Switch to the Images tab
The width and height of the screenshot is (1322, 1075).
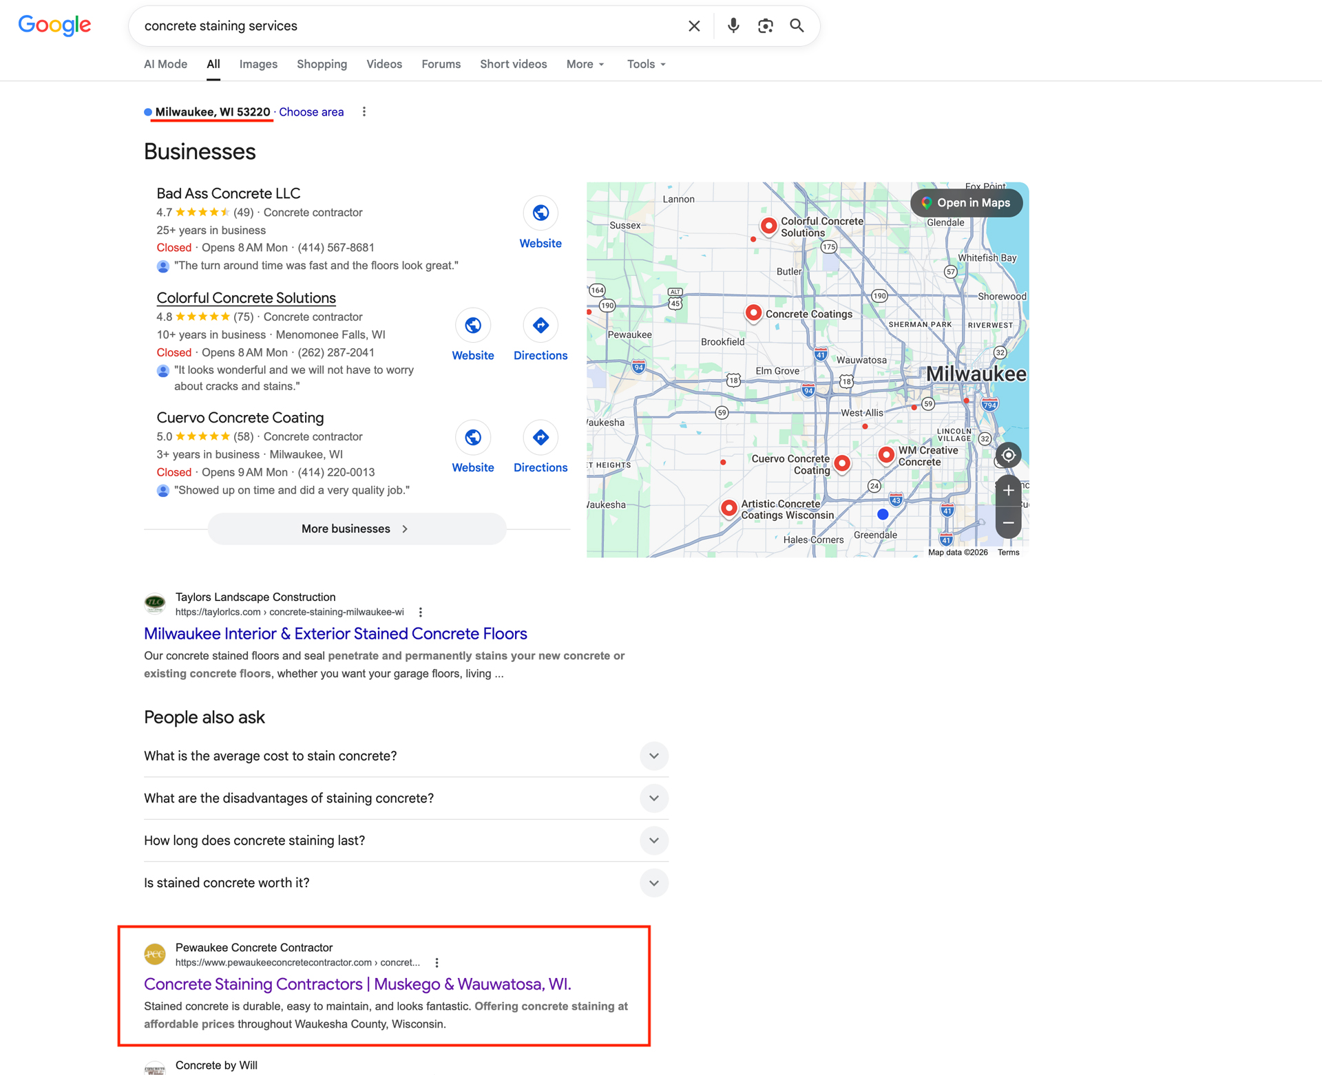tap(258, 64)
